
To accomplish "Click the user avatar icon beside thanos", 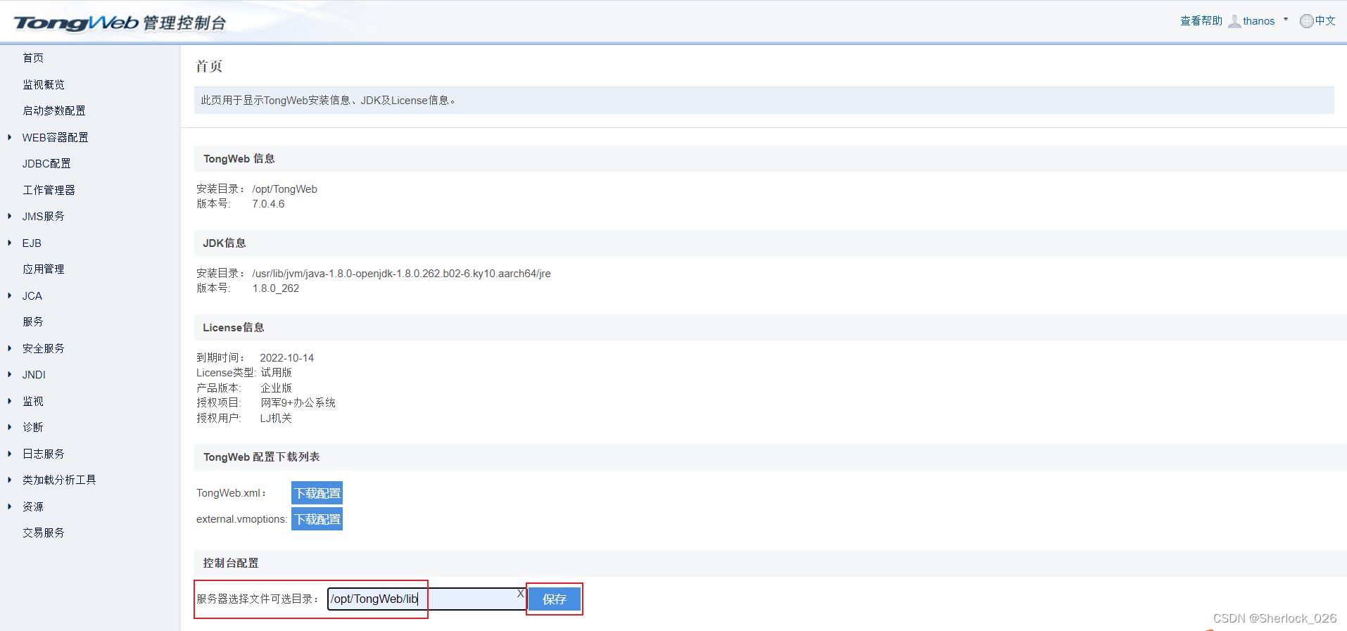I will pos(1234,21).
